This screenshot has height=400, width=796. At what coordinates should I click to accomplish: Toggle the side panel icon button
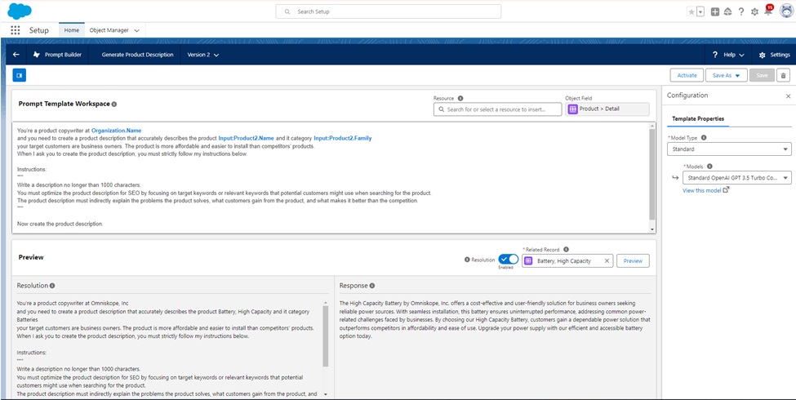[20, 75]
